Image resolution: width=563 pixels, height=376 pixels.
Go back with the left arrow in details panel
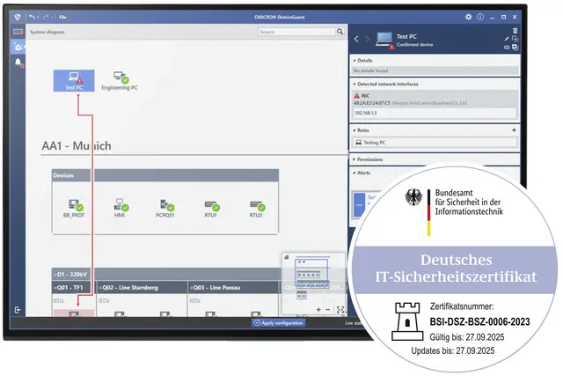click(356, 39)
